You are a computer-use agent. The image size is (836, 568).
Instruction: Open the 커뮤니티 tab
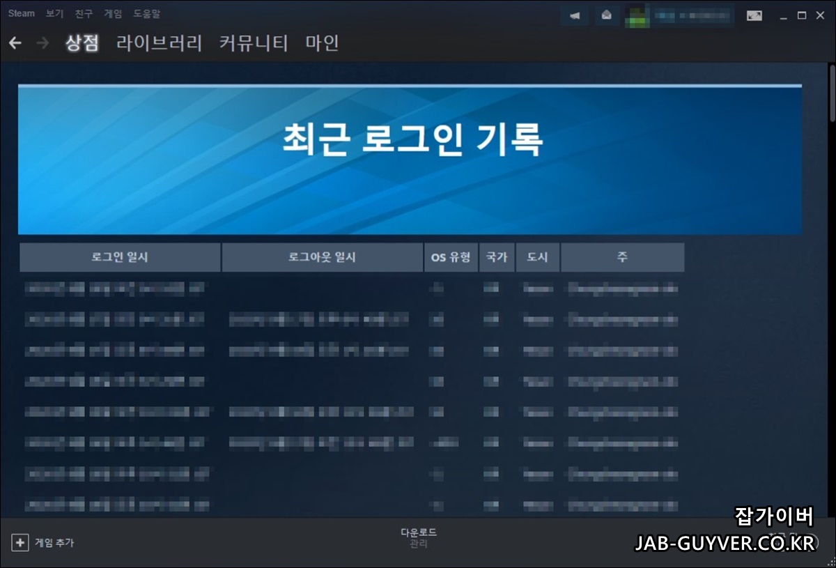point(253,43)
